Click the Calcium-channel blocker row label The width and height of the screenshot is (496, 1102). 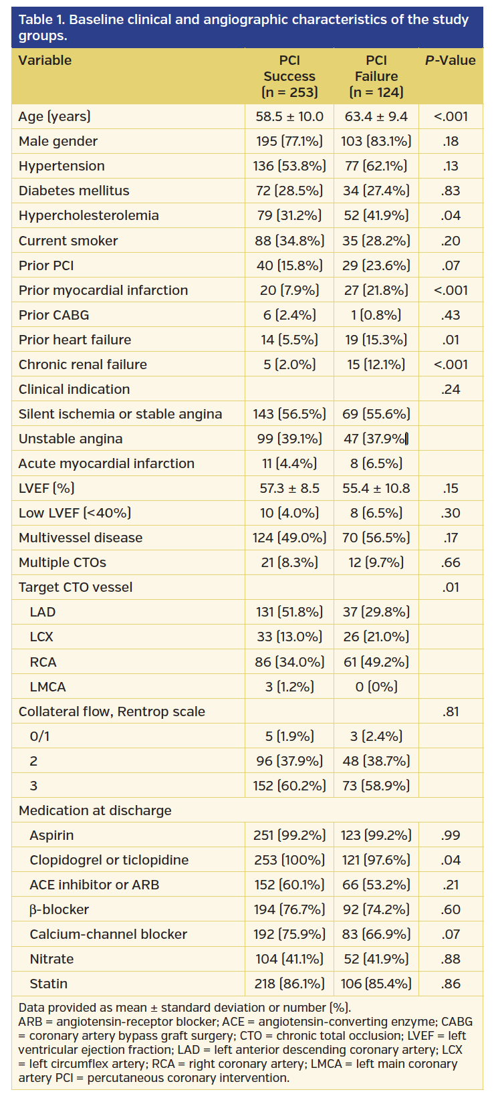[x=108, y=934]
